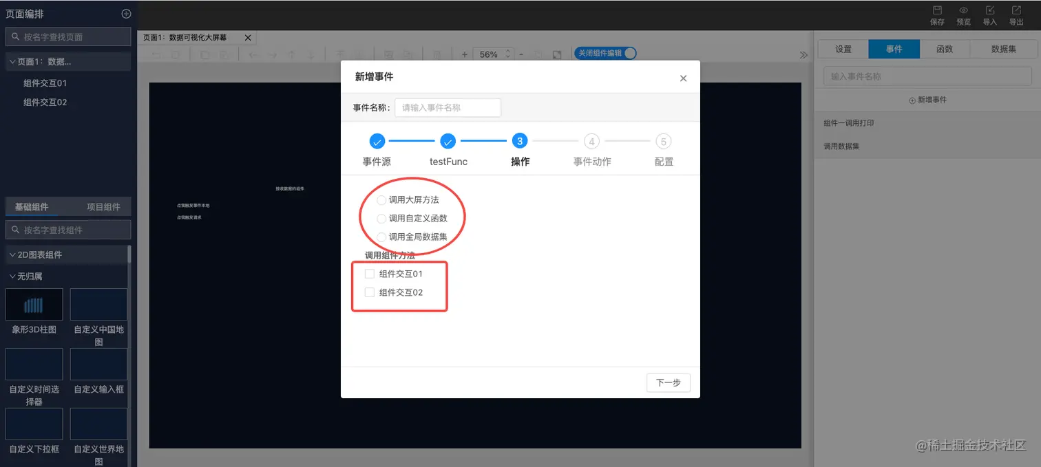Pick the 自定义时间选择器 component thumbnail
Viewport: 1041px width, 467px height.
34,364
